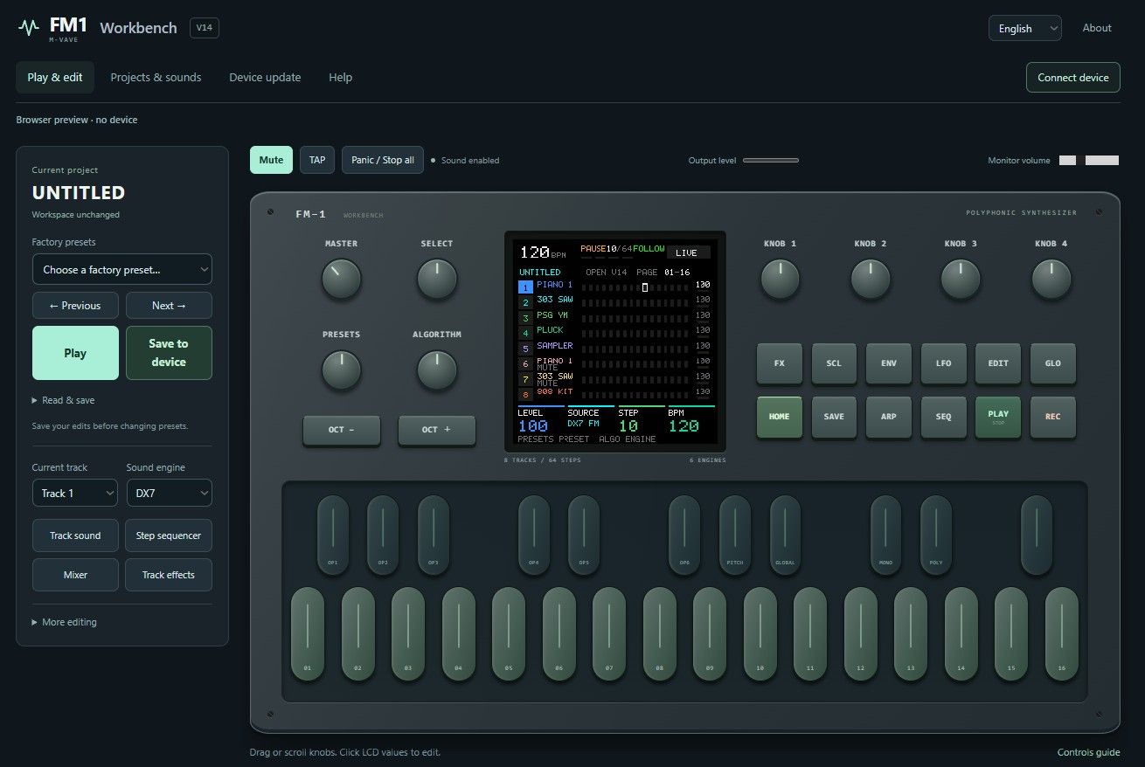Go to the HOME synth button
The width and height of the screenshot is (1145, 767).
click(x=779, y=417)
